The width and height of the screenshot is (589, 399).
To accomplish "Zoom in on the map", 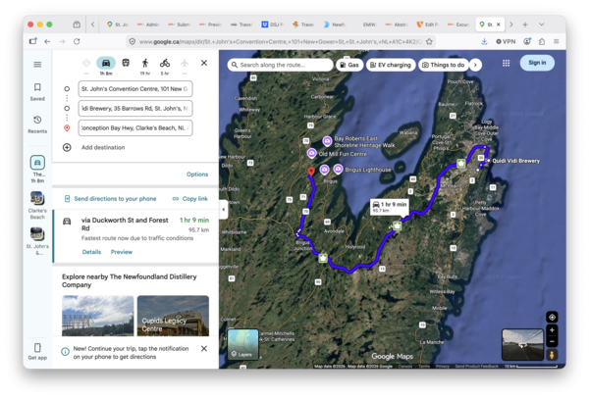I will [x=552, y=330].
